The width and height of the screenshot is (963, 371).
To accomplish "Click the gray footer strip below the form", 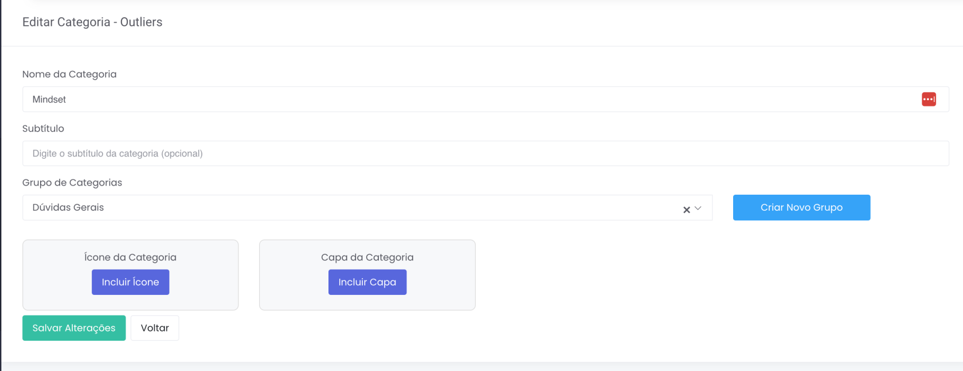I will tap(481, 366).
